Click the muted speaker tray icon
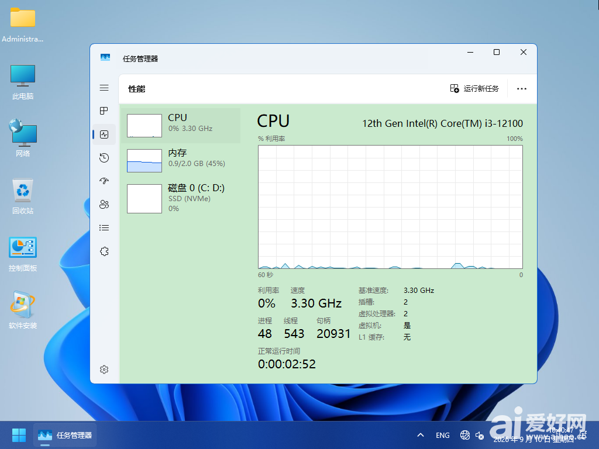This screenshot has height=449, width=599. (x=480, y=435)
